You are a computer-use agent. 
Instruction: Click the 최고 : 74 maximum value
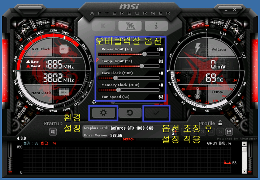coord(48,143)
